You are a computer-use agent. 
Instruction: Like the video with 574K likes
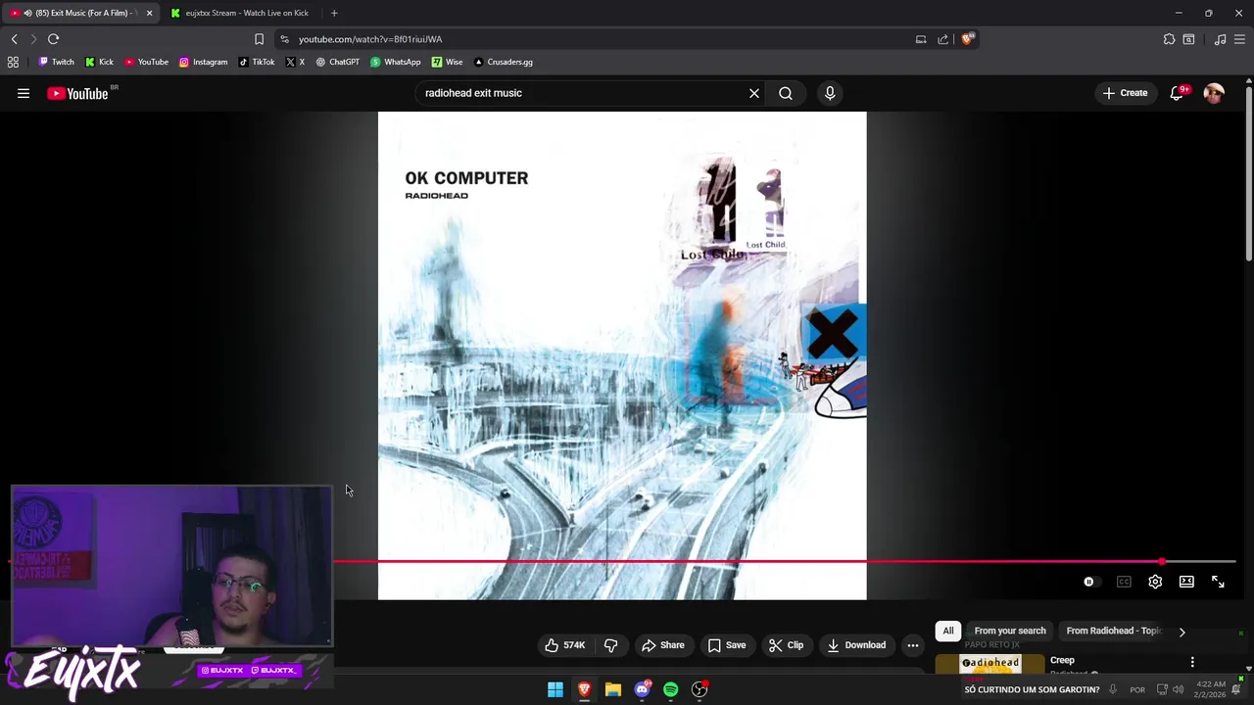pyautogui.click(x=565, y=645)
